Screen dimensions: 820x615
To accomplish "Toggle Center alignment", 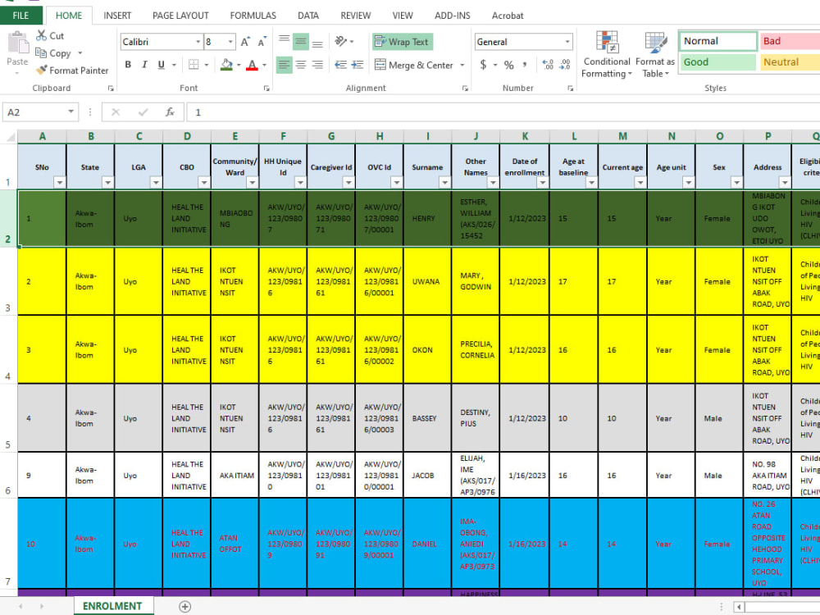I will 301,65.
